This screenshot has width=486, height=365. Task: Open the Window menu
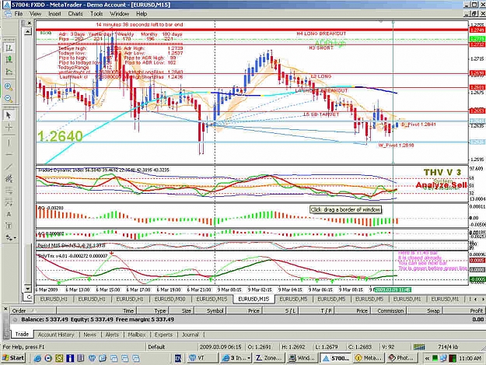tap(119, 14)
